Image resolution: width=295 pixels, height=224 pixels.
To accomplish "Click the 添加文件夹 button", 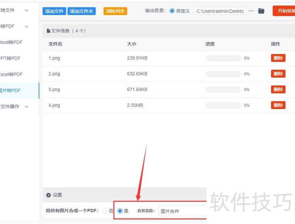I will point(81,11).
